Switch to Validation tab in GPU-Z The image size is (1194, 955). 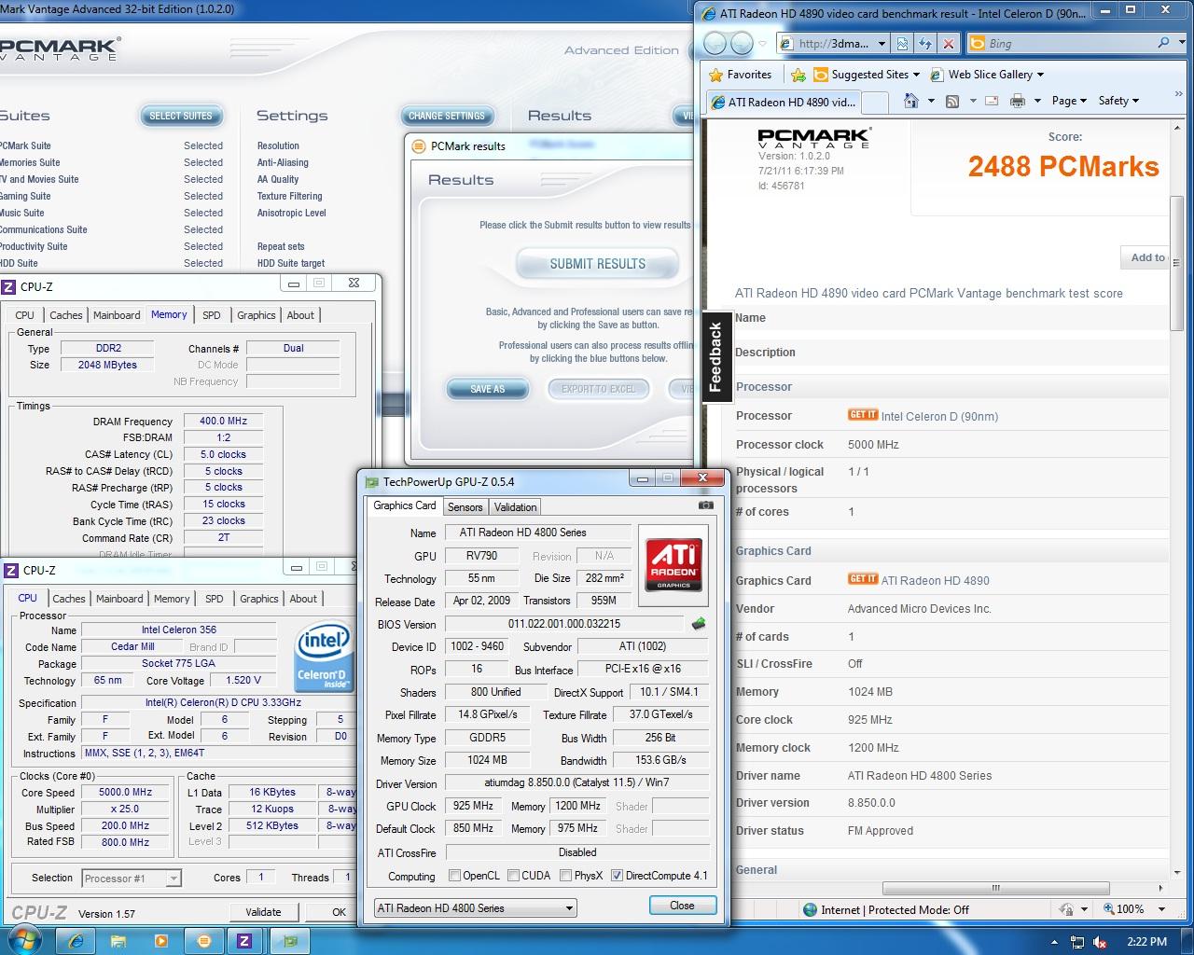[x=515, y=507]
